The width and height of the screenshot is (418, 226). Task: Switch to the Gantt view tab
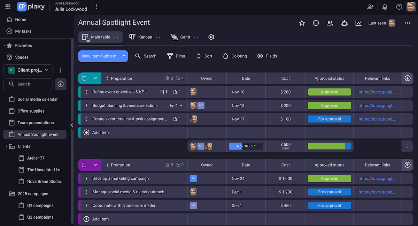coord(181,37)
